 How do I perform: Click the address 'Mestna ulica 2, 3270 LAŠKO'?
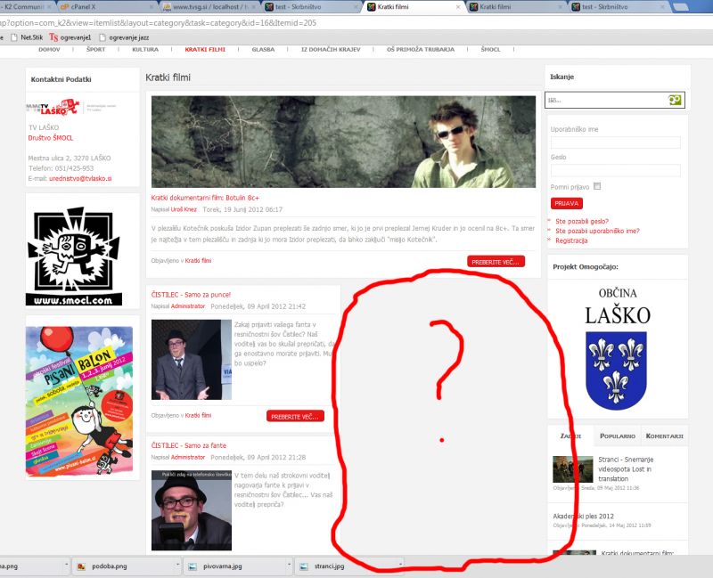coord(70,159)
